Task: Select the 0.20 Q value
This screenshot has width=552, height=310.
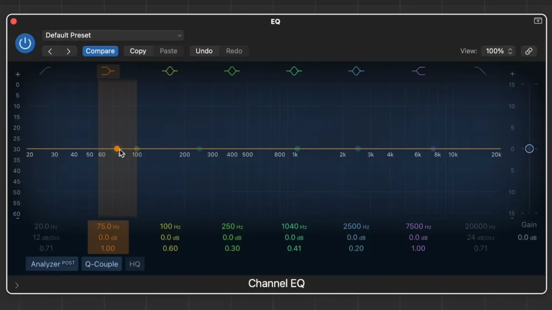Action: coord(356,249)
